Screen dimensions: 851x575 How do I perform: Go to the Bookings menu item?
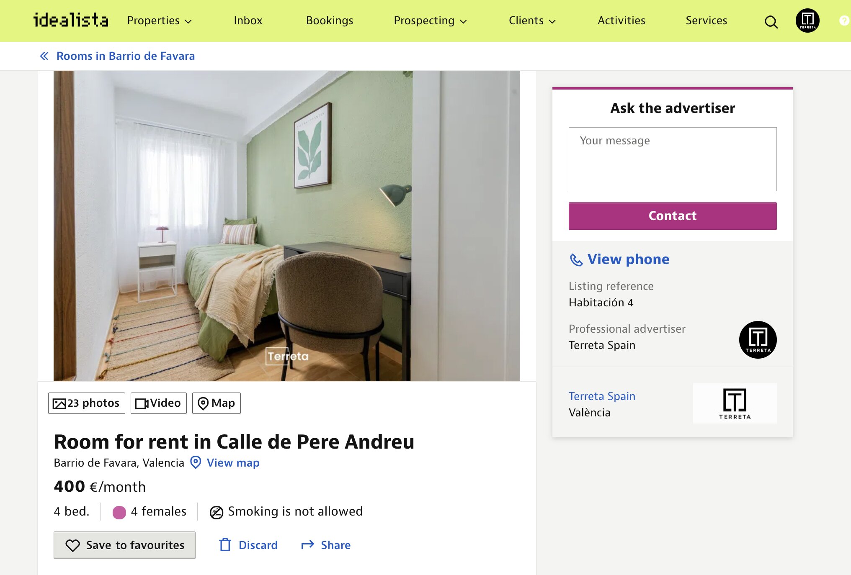[x=330, y=21]
